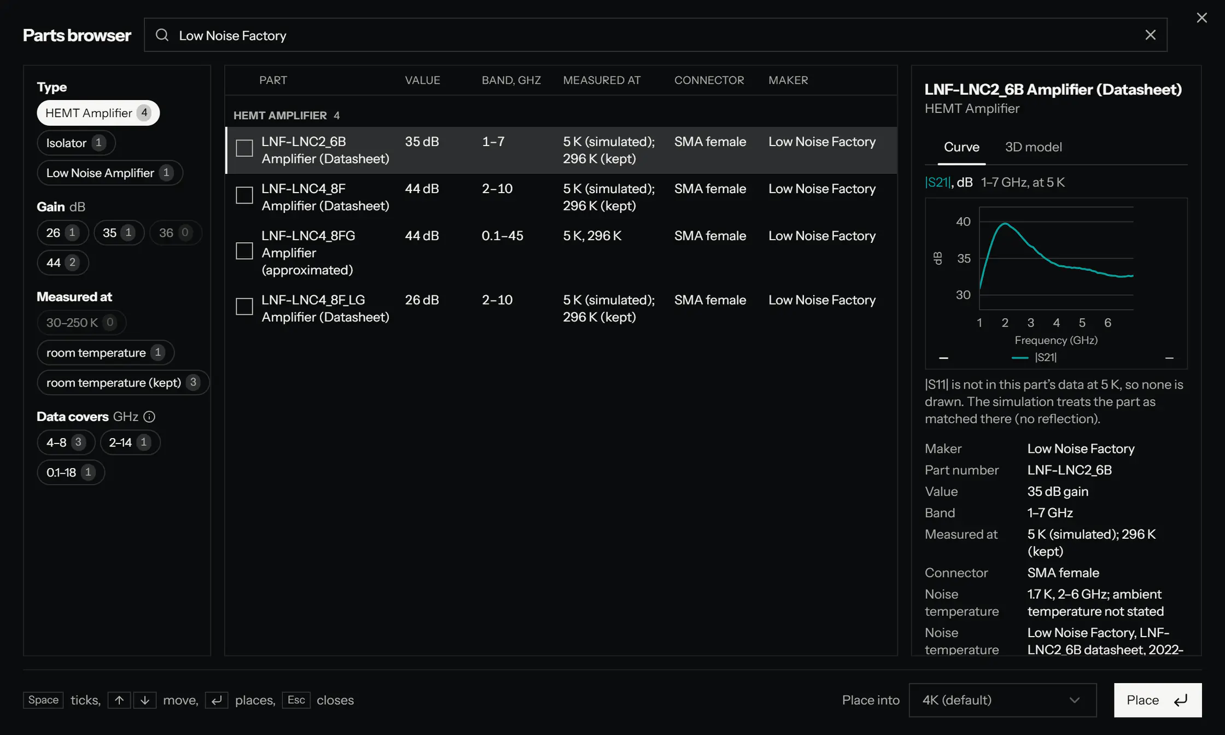Close the Parts browser dialog

[x=1201, y=17]
